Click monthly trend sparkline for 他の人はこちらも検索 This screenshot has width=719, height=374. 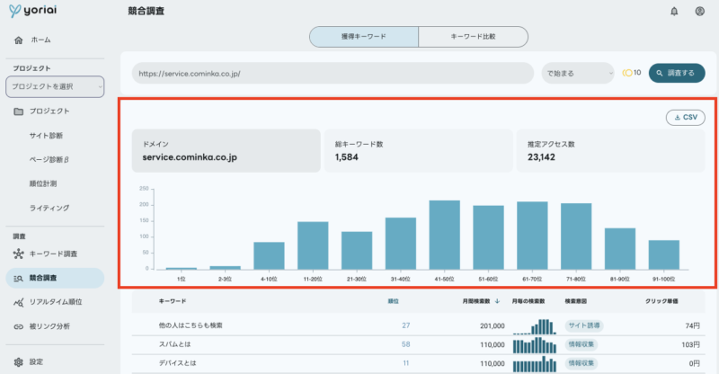pyautogui.click(x=535, y=326)
